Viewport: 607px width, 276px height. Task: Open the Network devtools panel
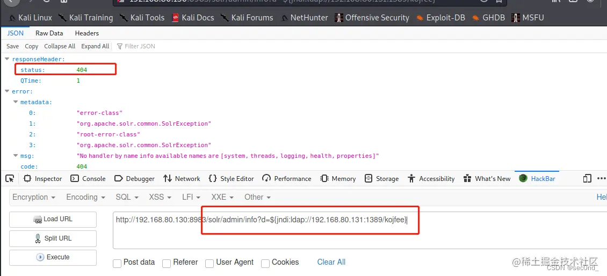182,178
